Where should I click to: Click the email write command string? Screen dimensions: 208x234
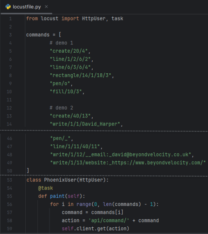click(121, 154)
